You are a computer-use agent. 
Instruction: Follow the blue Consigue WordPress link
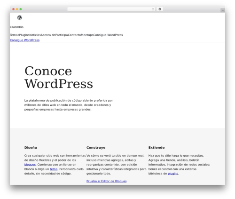pyautogui.click(x=24, y=40)
